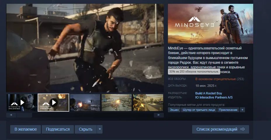
Task: Open the fifth street explosion thumbnail
Action: pos(148,103)
